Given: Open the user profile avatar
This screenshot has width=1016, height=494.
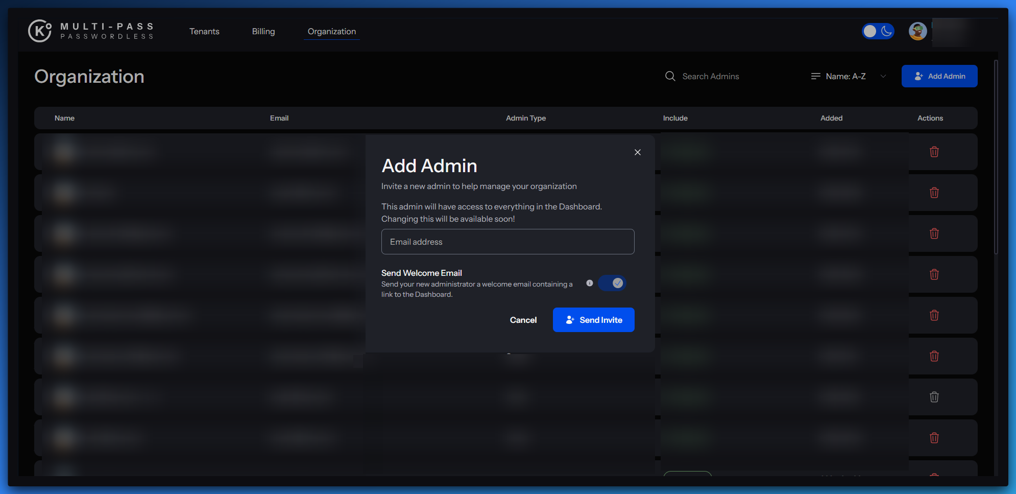Looking at the screenshot, I should click(x=917, y=31).
